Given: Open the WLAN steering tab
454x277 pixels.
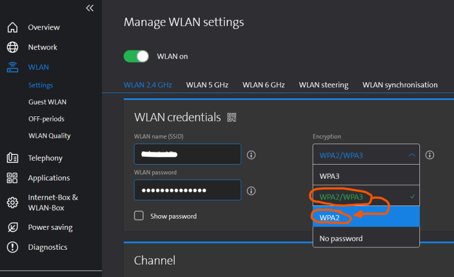Looking at the screenshot, I should (323, 85).
